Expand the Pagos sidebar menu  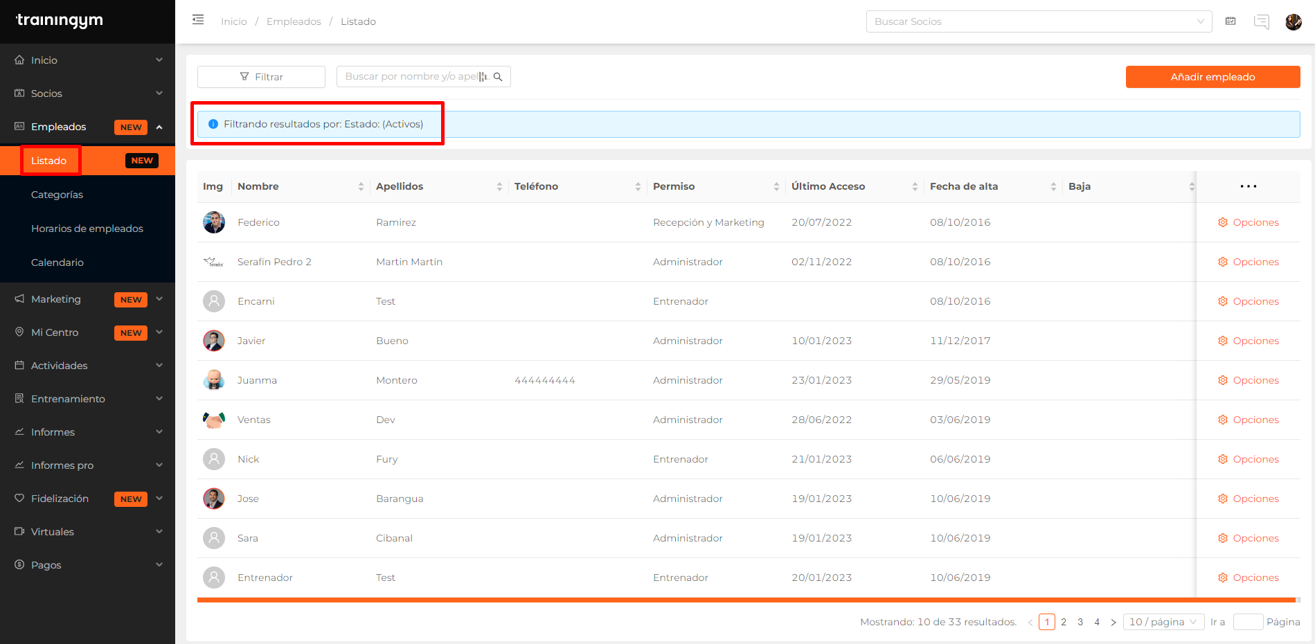pyautogui.click(x=159, y=565)
